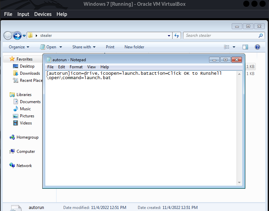Open the VirtualBox Input menu
269x211 pixels.
(23, 14)
